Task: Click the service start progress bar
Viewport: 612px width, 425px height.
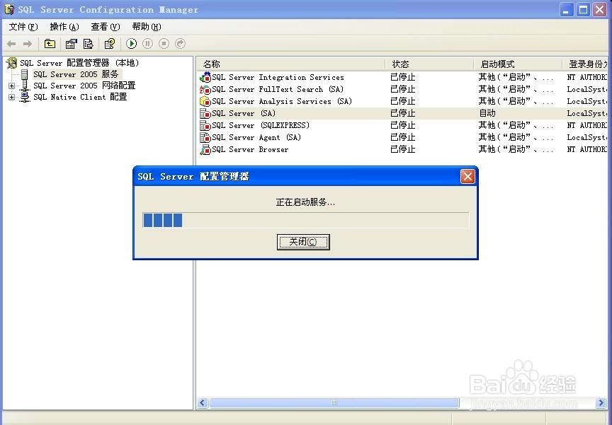Action: click(305, 220)
